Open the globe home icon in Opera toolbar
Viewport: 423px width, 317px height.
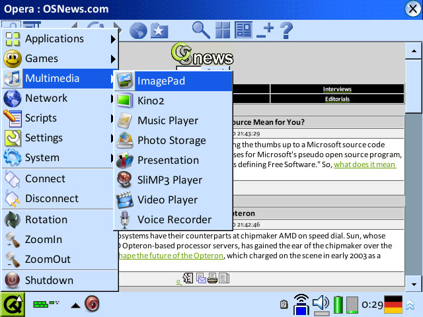(x=138, y=31)
